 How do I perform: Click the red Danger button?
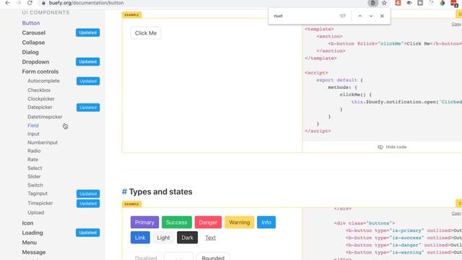208,222
